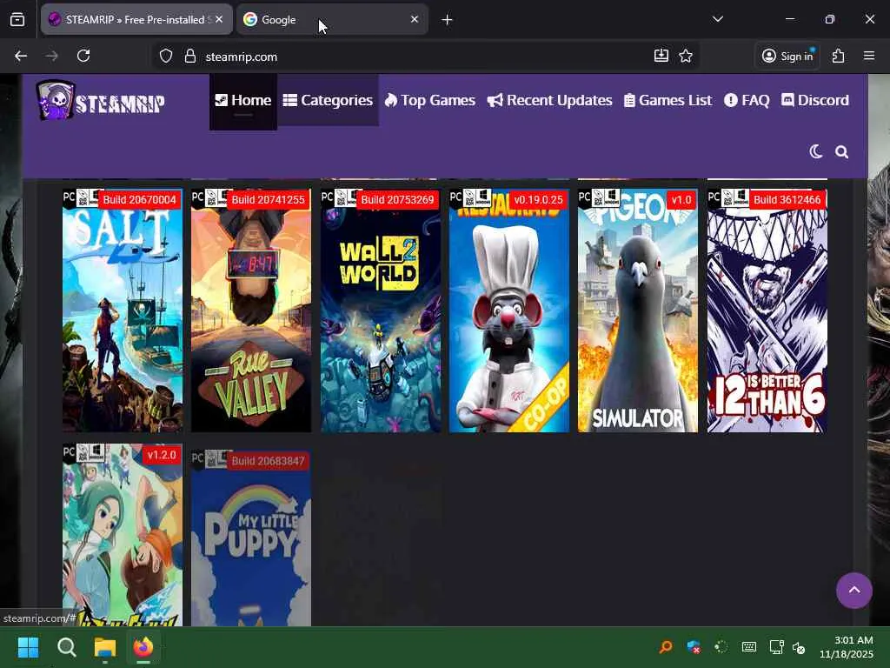The image size is (890, 668).
Task: Open Recent Updates page
Action: (x=549, y=101)
